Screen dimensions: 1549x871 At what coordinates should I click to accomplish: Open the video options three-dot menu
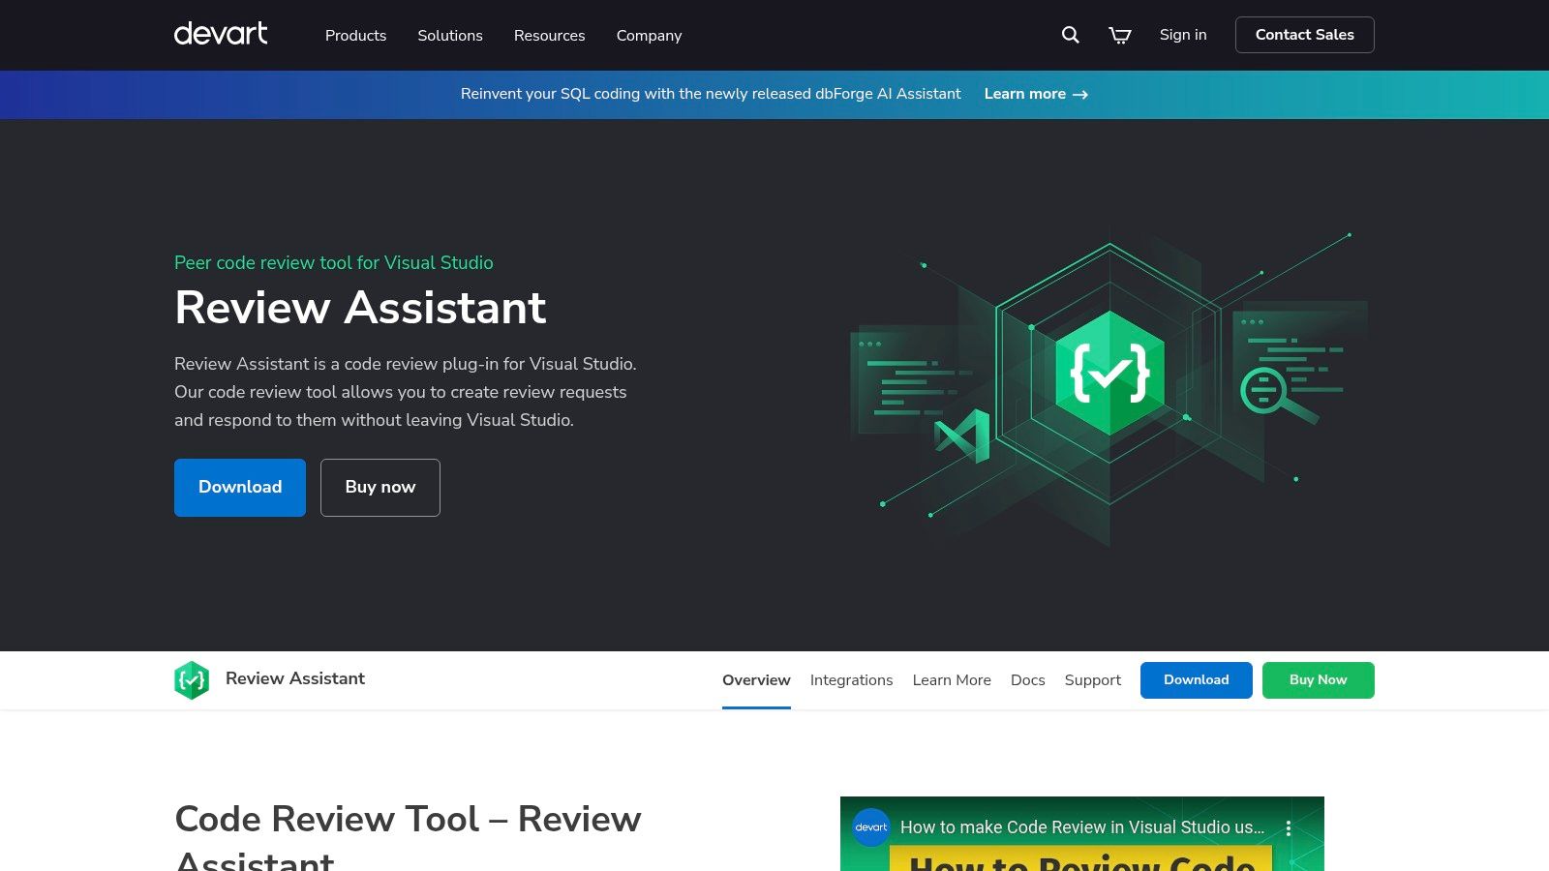click(1289, 827)
